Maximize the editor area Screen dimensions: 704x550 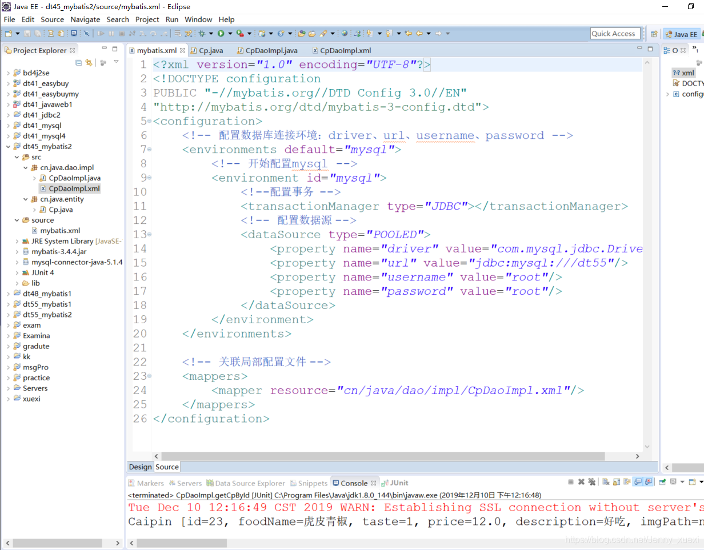click(x=650, y=49)
